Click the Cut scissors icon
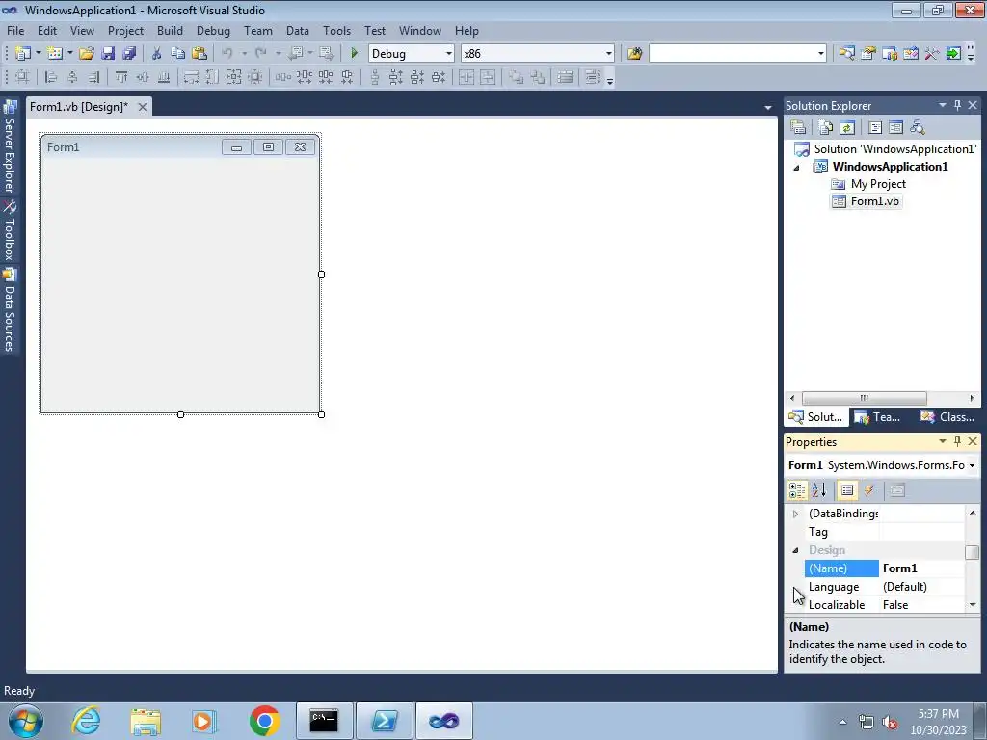Screen dimensions: 987x740 click(x=157, y=54)
